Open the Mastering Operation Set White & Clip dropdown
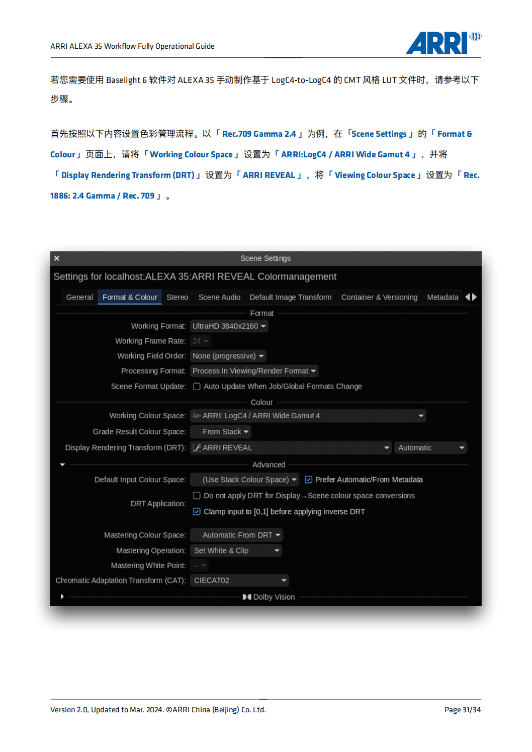The width and height of the screenshot is (532, 752). (x=236, y=550)
